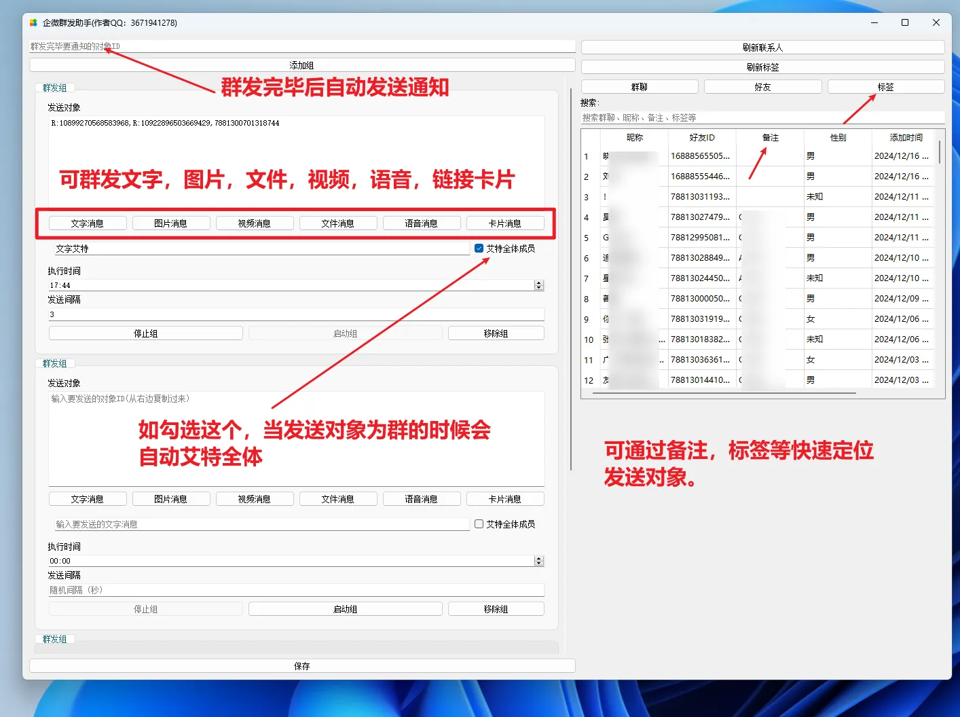Screen dimensions: 960x717
Task: Focus the contact search input field
Action: (762, 117)
